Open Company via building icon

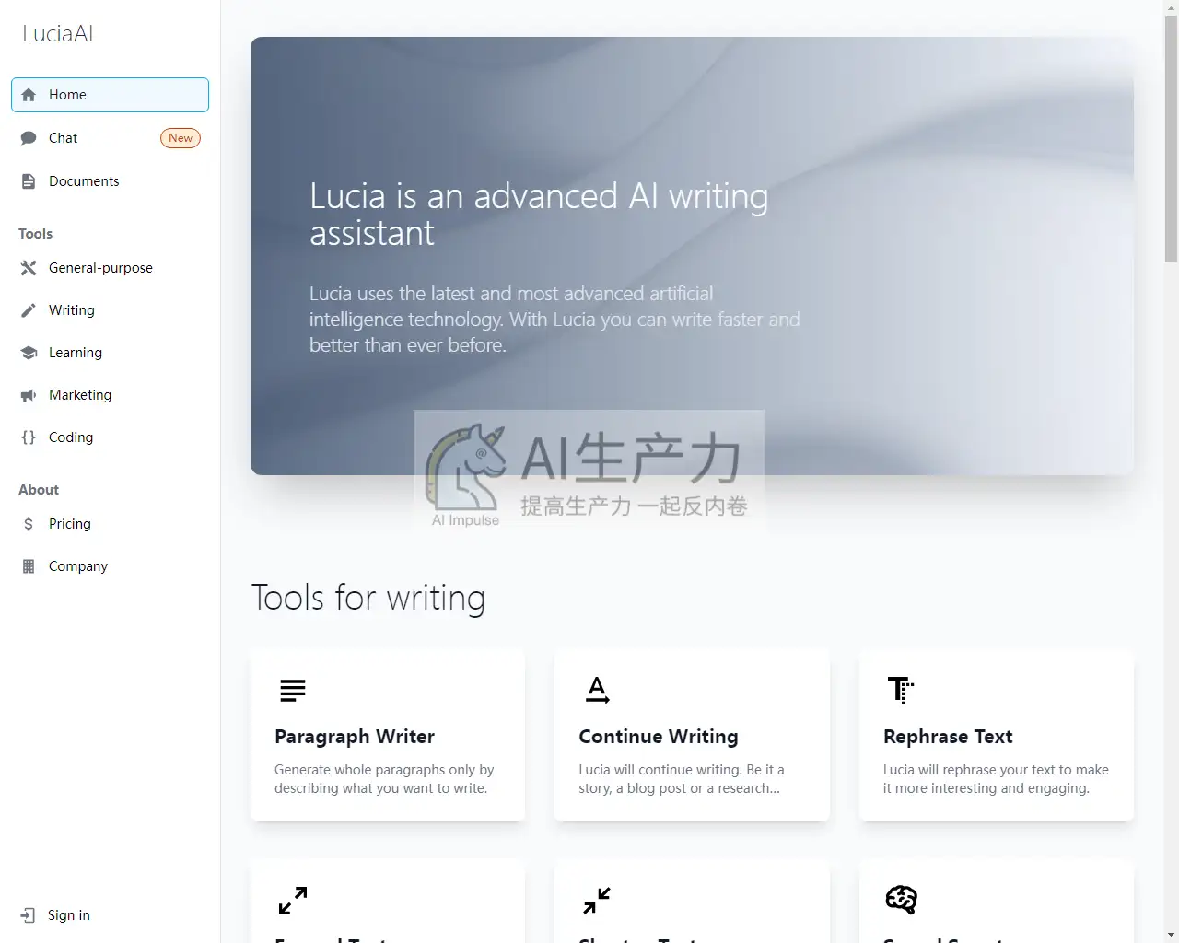pyautogui.click(x=29, y=566)
